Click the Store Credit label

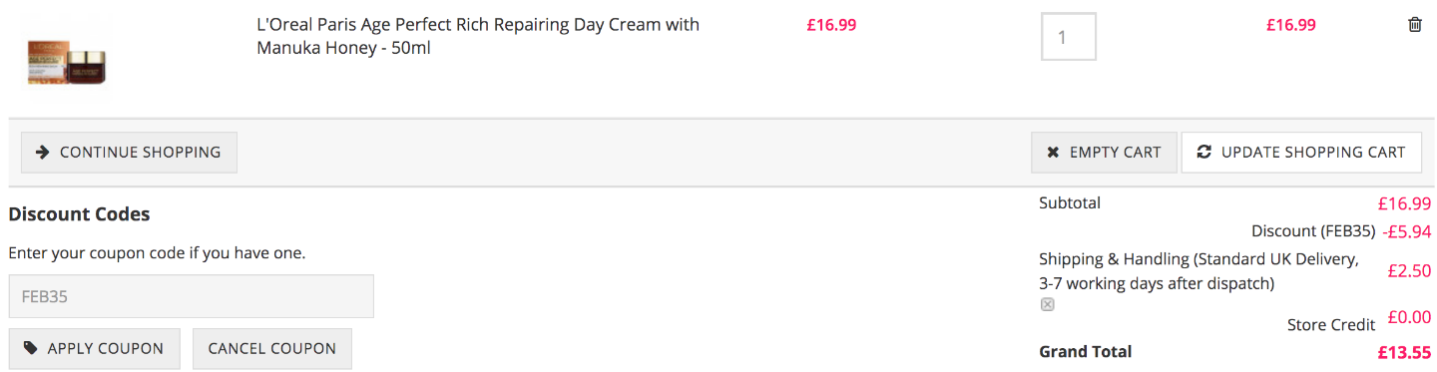(1331, 325)
